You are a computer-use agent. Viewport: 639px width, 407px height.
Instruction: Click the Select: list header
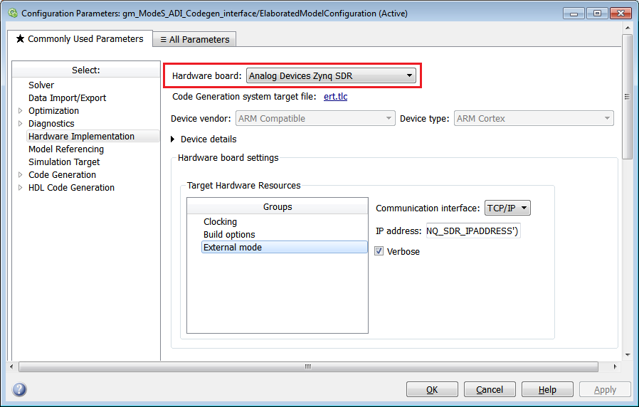click(86, 70)
